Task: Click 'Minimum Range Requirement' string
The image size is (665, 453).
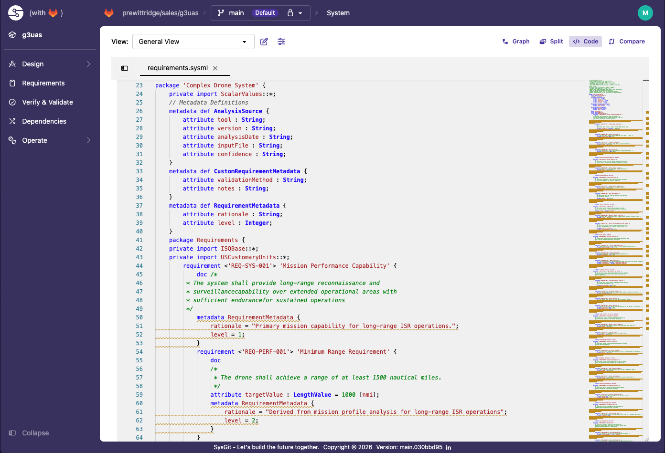Action: [343, 352]
